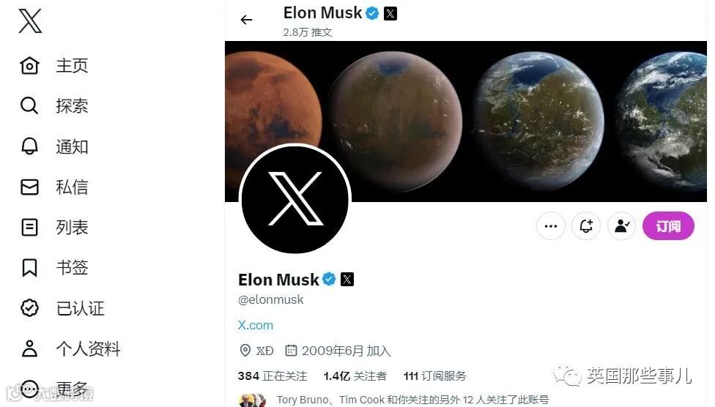Open the 探索 search magnifier icon
The width and height of the screenshot is (715, 407).
tap(29, 105)
